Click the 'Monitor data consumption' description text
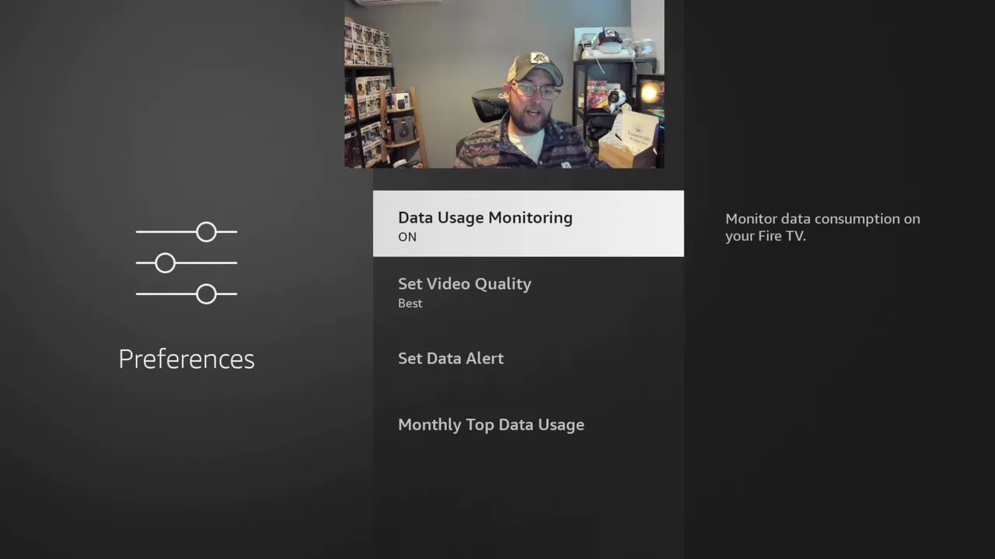 click(822, 227)
